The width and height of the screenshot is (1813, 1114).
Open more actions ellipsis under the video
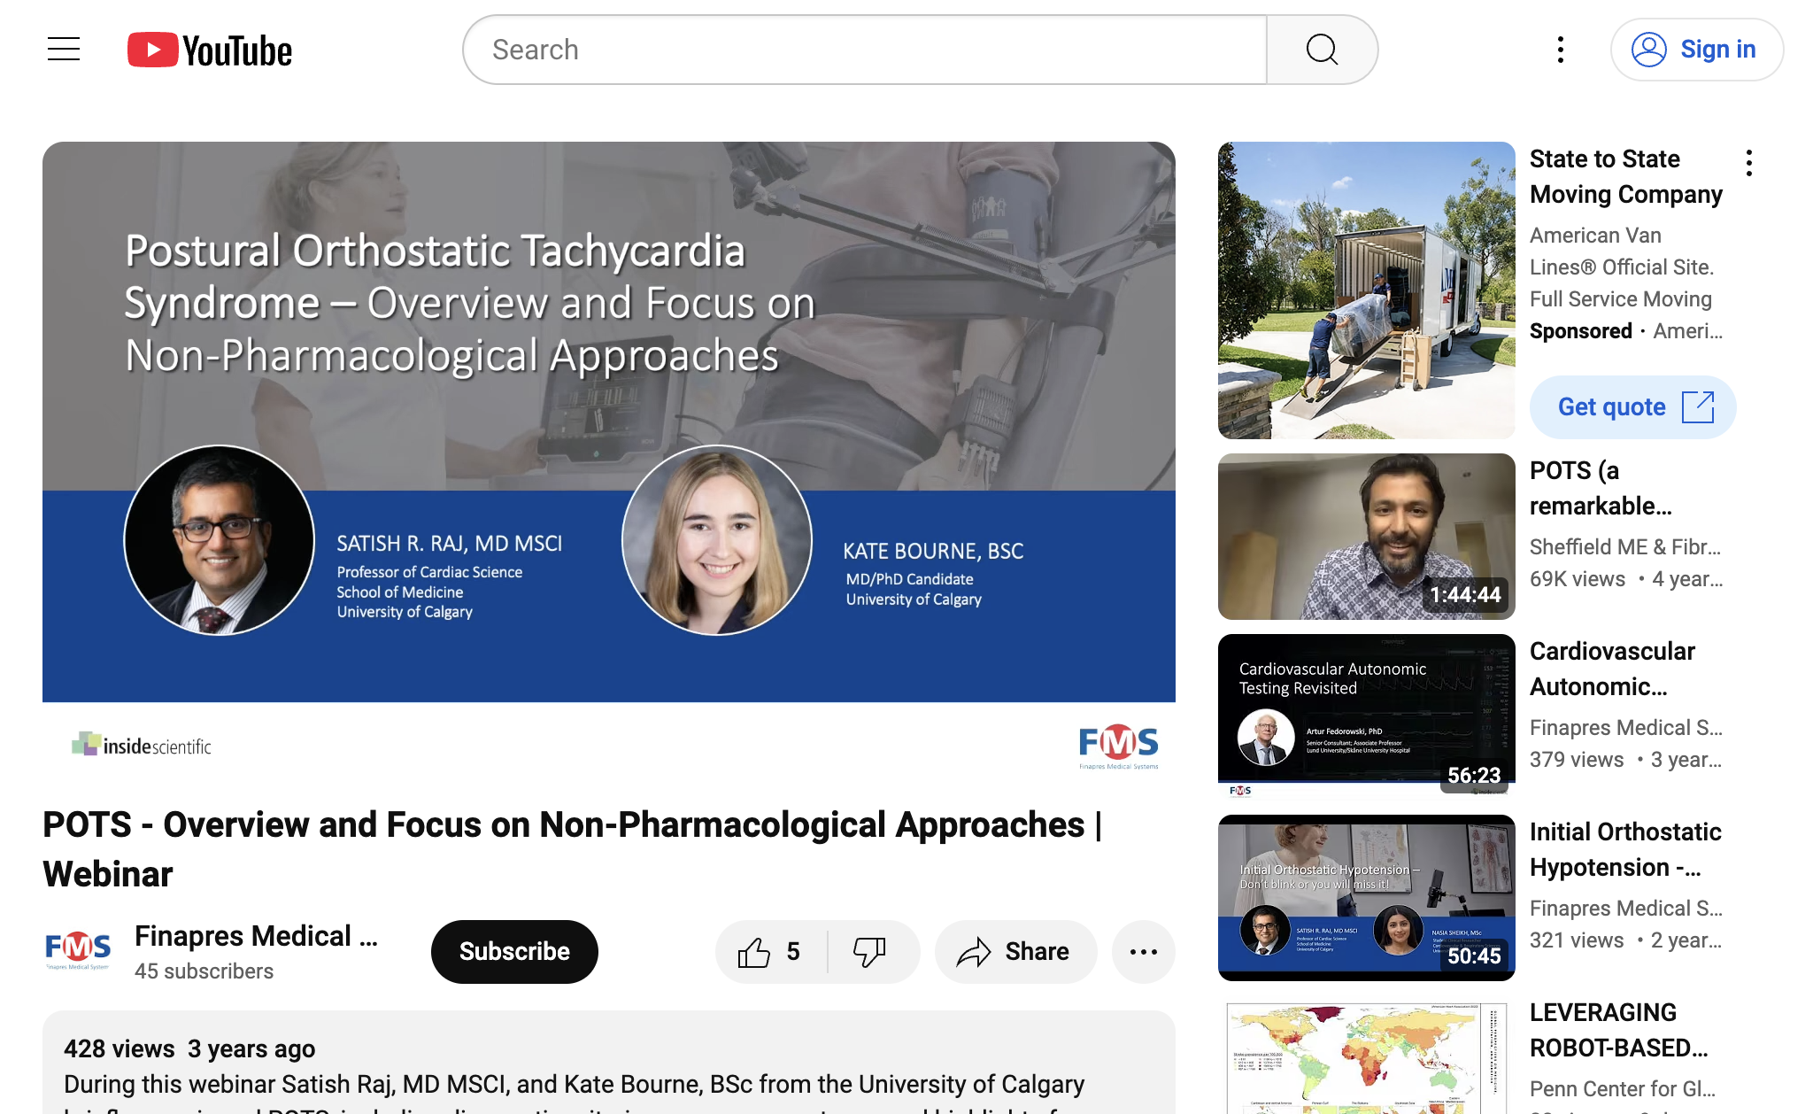(x=1144, y=952)
